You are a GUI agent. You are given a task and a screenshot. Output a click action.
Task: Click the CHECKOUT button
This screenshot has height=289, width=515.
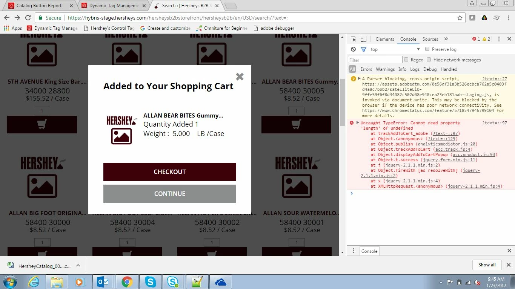click(170, 172)
